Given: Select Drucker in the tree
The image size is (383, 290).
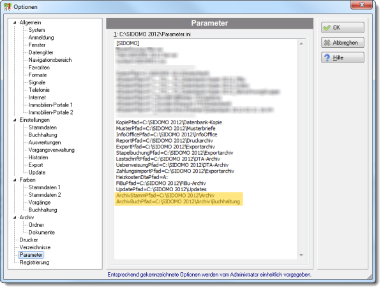Looking at the screenshot, I should (x=29, y=240).
